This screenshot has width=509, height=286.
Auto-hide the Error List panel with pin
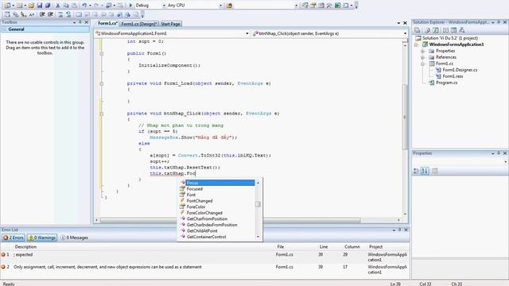click(x=399, y=230)
